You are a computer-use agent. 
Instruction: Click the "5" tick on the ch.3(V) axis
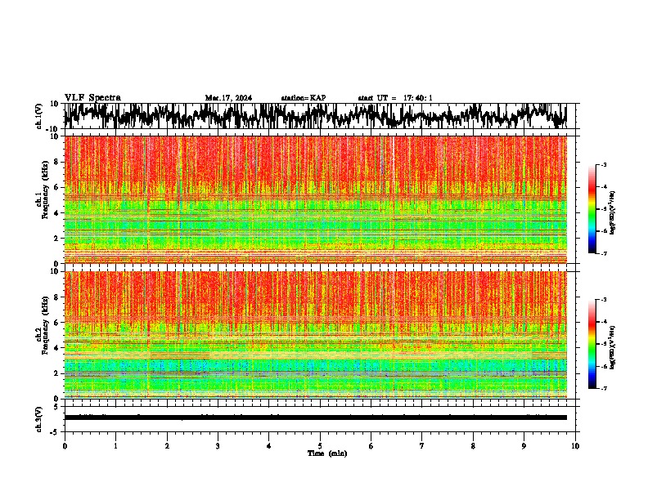point(56,407)
